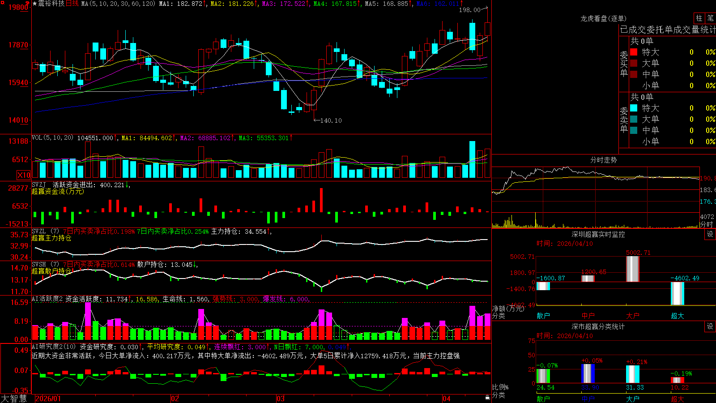Click the -4602.49 超大 net amount bar
The width and height of the screenshot is (716, 403).
(x=678, y=293)
